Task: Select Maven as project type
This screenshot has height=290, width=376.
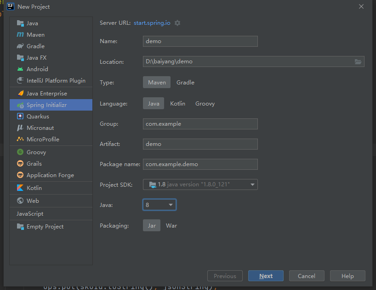Action: pos(157,83)
